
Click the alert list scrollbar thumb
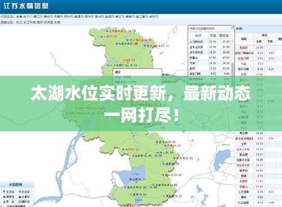[233, 69]
